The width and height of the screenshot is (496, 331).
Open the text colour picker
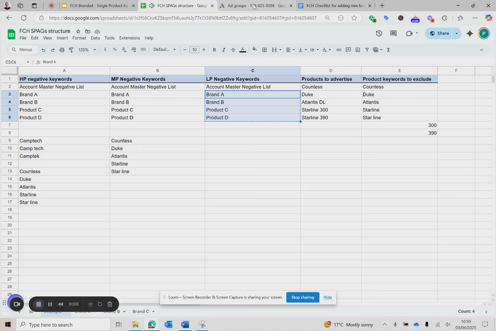click(243, 50)
